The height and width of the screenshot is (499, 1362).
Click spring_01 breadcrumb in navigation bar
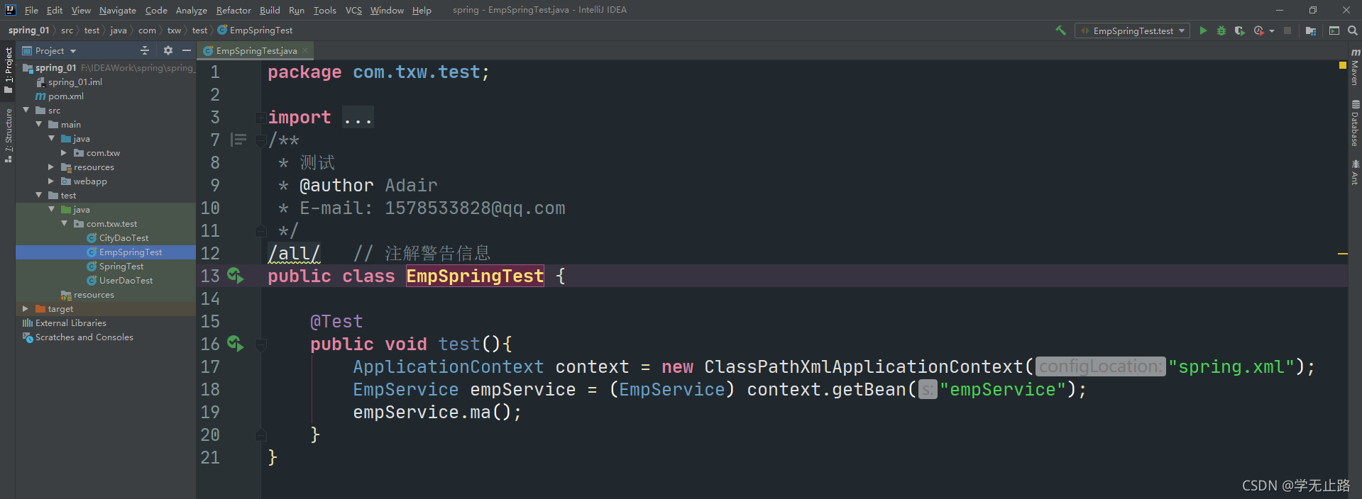(x=28, y=30)
